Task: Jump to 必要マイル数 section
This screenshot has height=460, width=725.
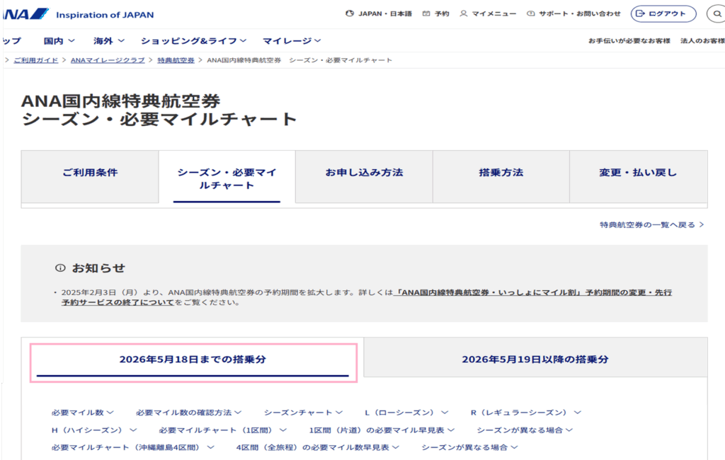Action: (82, 413)
